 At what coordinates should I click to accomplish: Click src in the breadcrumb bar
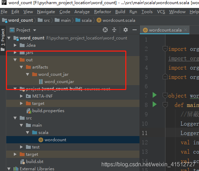(x=47, y=20)
